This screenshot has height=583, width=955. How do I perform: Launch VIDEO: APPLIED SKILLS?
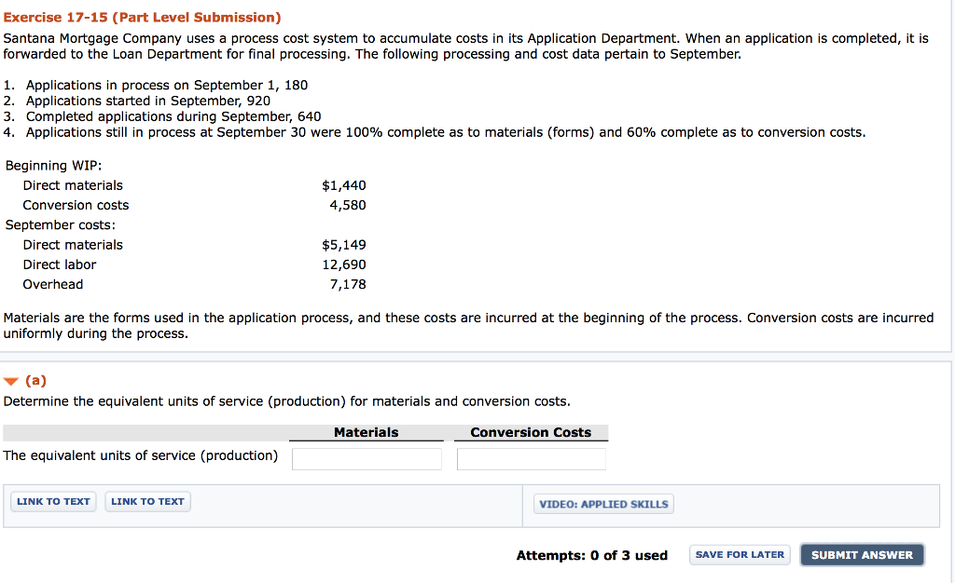(x=603, y=504)
